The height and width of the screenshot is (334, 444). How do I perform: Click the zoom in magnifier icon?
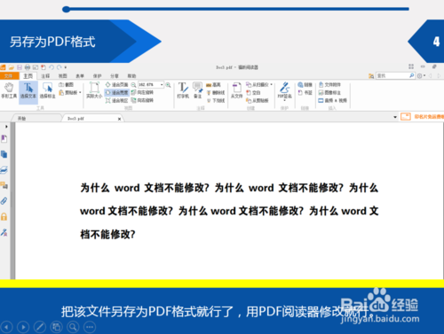(x=168, y=85)
